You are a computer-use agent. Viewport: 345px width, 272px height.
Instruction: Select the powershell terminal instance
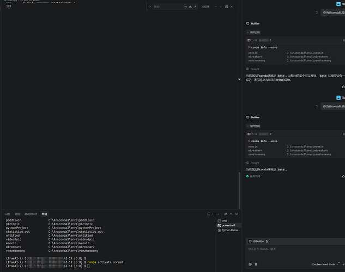[x=228, y=225]
